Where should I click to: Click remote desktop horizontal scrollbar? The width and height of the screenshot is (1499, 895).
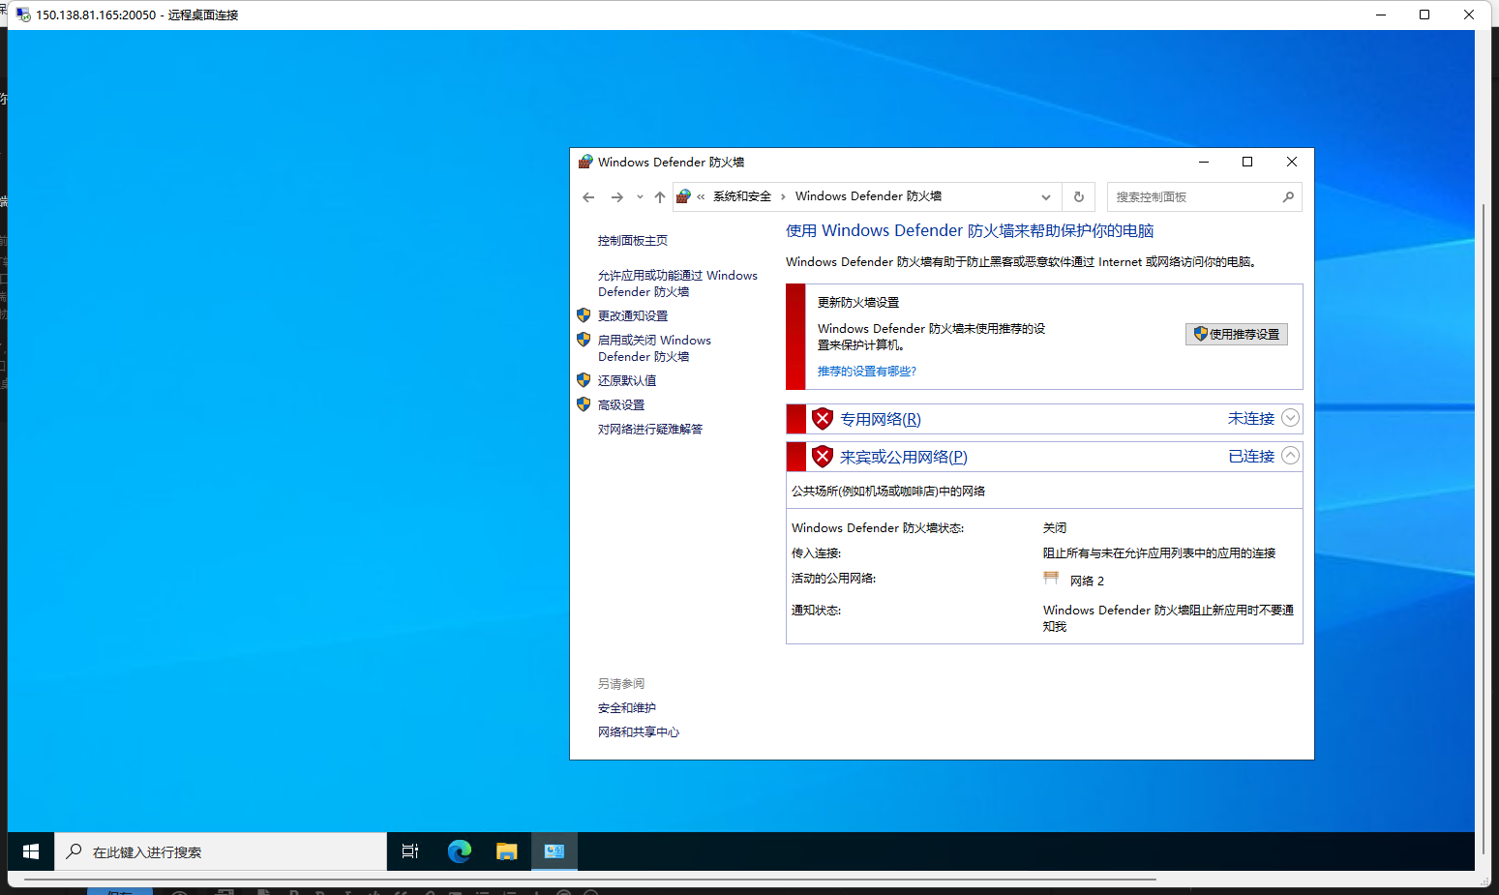590,880
